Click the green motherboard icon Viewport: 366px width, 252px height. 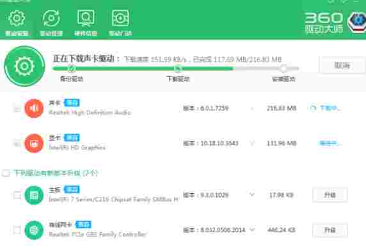pyautogui.click(x=34, y=195)
